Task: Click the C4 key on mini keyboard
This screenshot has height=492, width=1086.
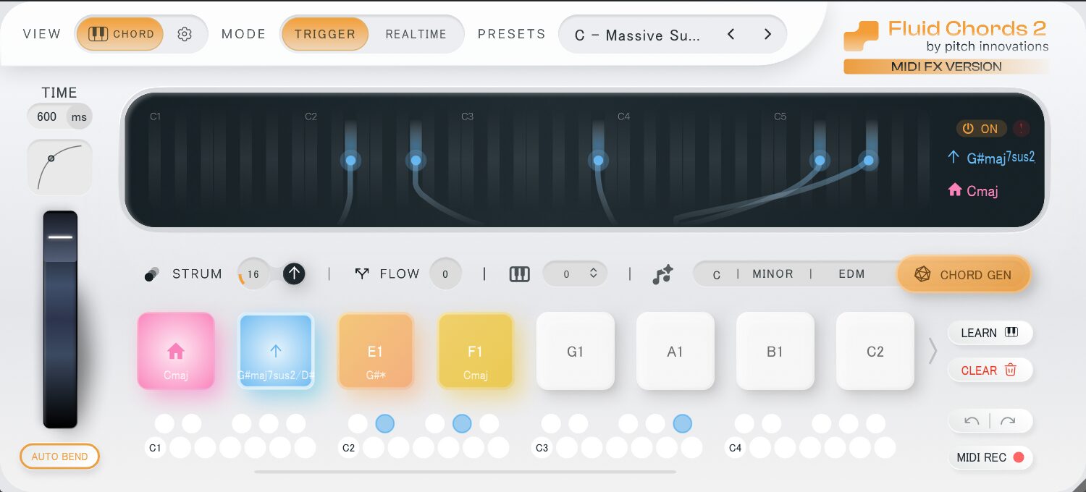Action: click(735, 448)
